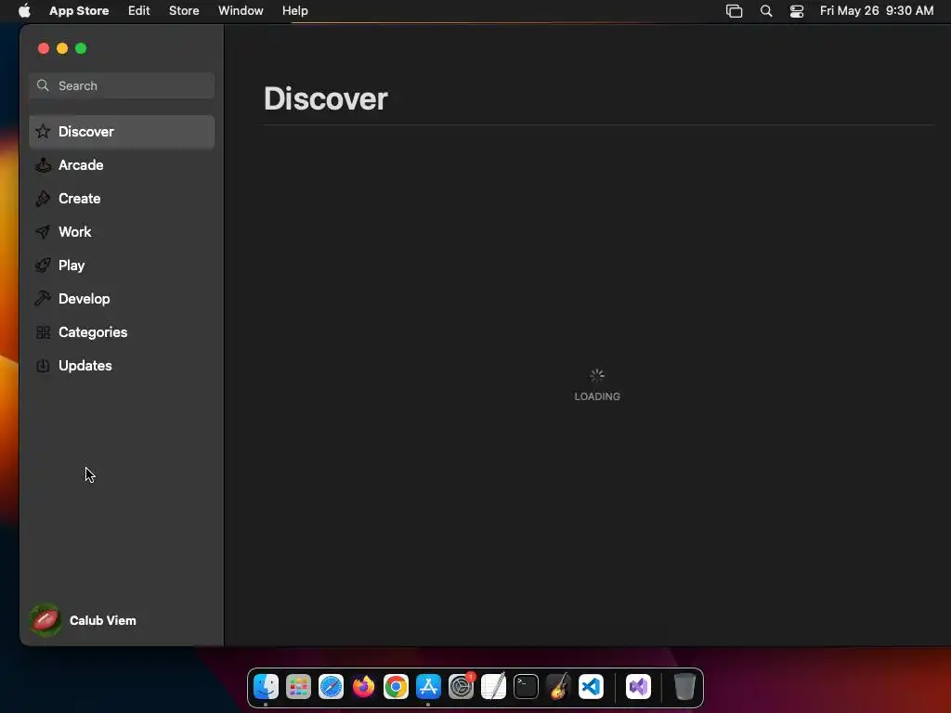The height and width of the screenshot is (713, 951).
Task: Select the Discover label in the sidebar
Action: coord(85,132)
